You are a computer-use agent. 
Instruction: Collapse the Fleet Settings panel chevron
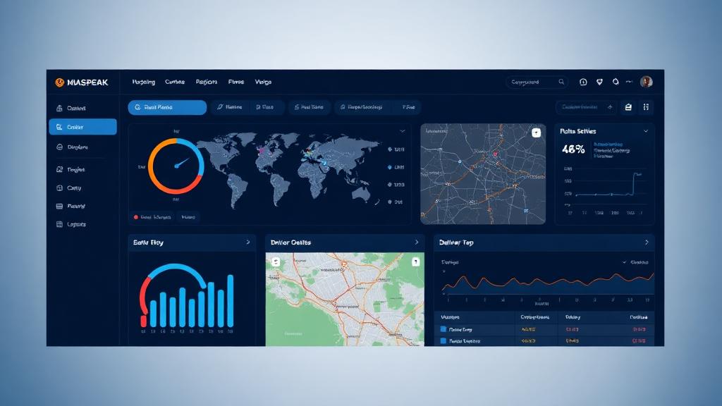coord(647,131)
